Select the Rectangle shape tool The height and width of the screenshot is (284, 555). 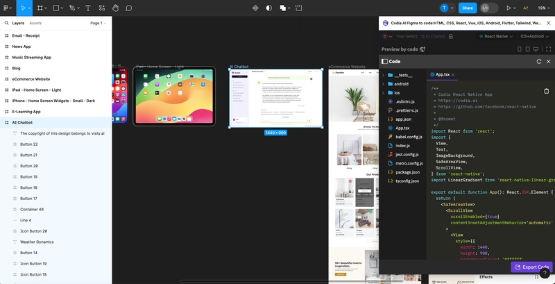[57, 8]
